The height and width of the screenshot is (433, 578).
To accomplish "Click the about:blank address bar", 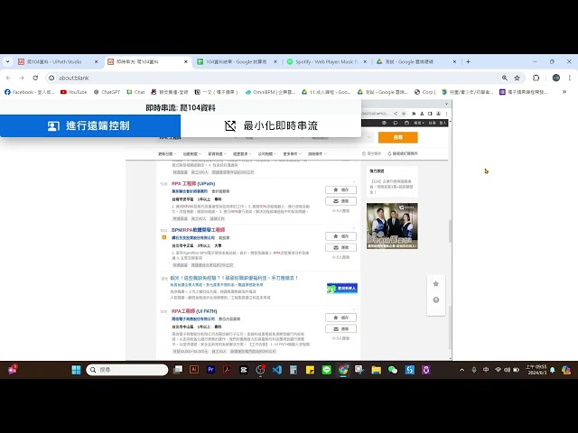I will (273, 78).
